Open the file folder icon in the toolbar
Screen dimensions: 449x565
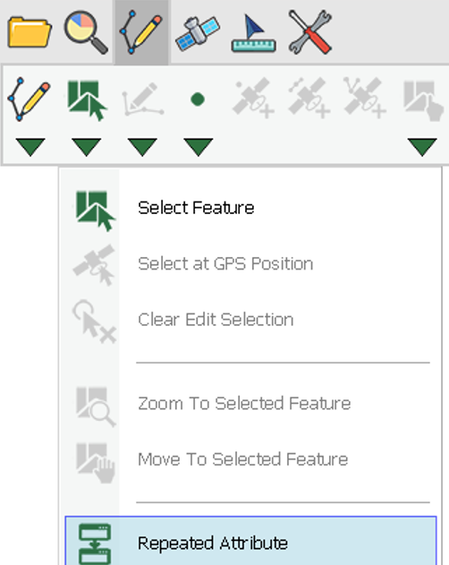coord(30,32)
